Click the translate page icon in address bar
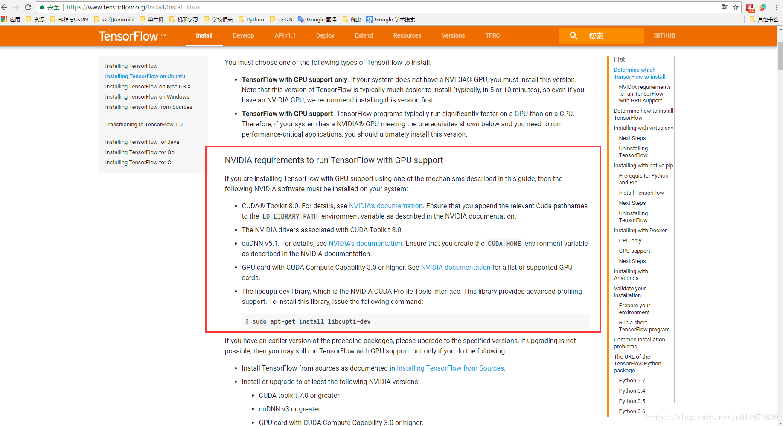 pyautogui.click(x=725, y=7)
